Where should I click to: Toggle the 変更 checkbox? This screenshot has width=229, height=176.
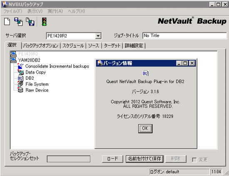(194, 160)
